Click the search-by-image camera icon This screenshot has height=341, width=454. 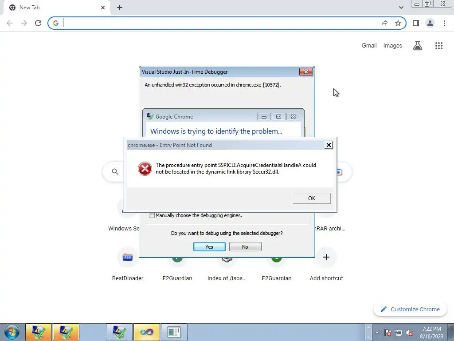[x=339, y=172]
